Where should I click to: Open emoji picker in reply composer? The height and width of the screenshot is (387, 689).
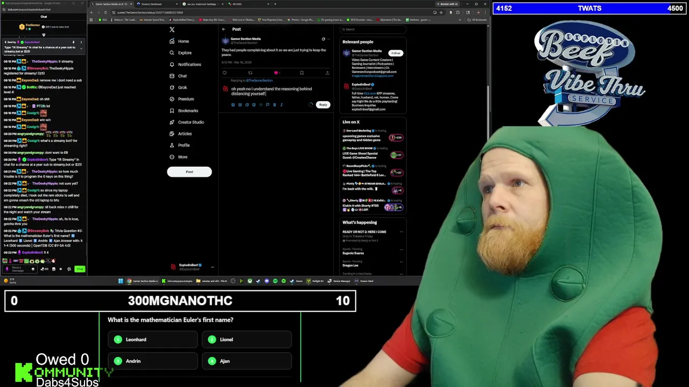click(x=254, y=105)
